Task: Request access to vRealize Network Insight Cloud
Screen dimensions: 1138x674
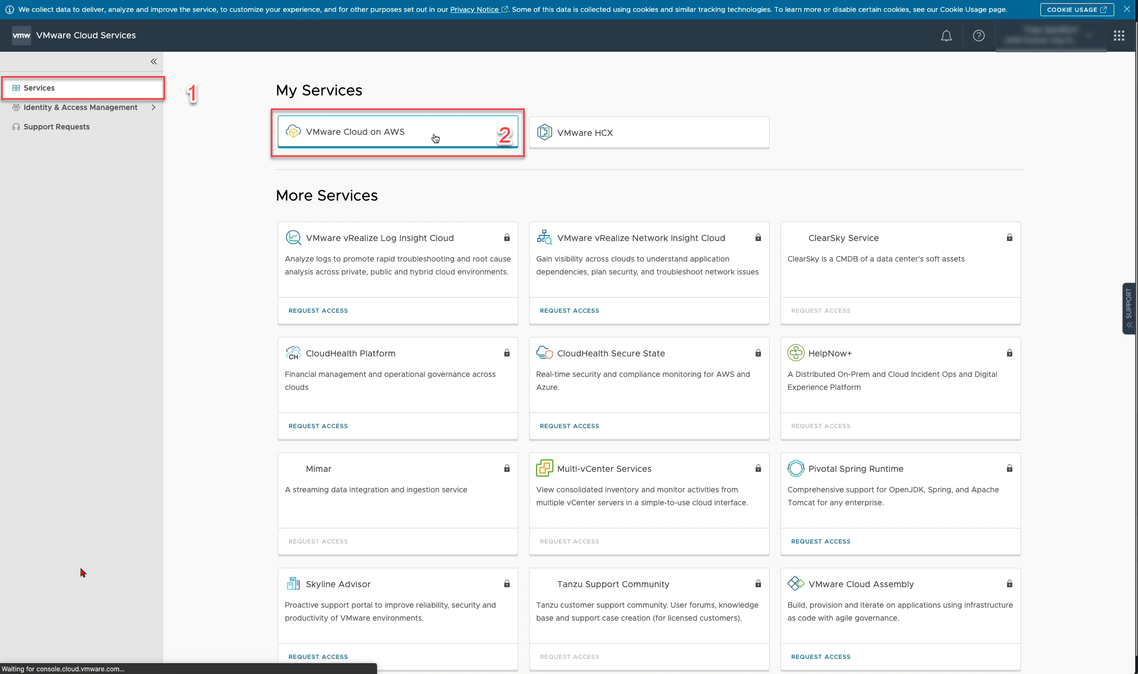Action: tap(570, 311)
